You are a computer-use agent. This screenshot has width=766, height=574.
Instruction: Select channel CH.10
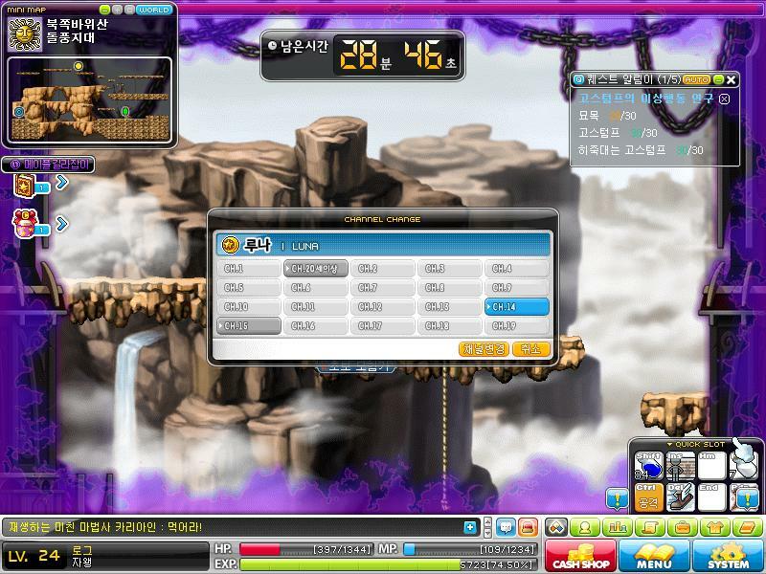(x=249, y=306)
